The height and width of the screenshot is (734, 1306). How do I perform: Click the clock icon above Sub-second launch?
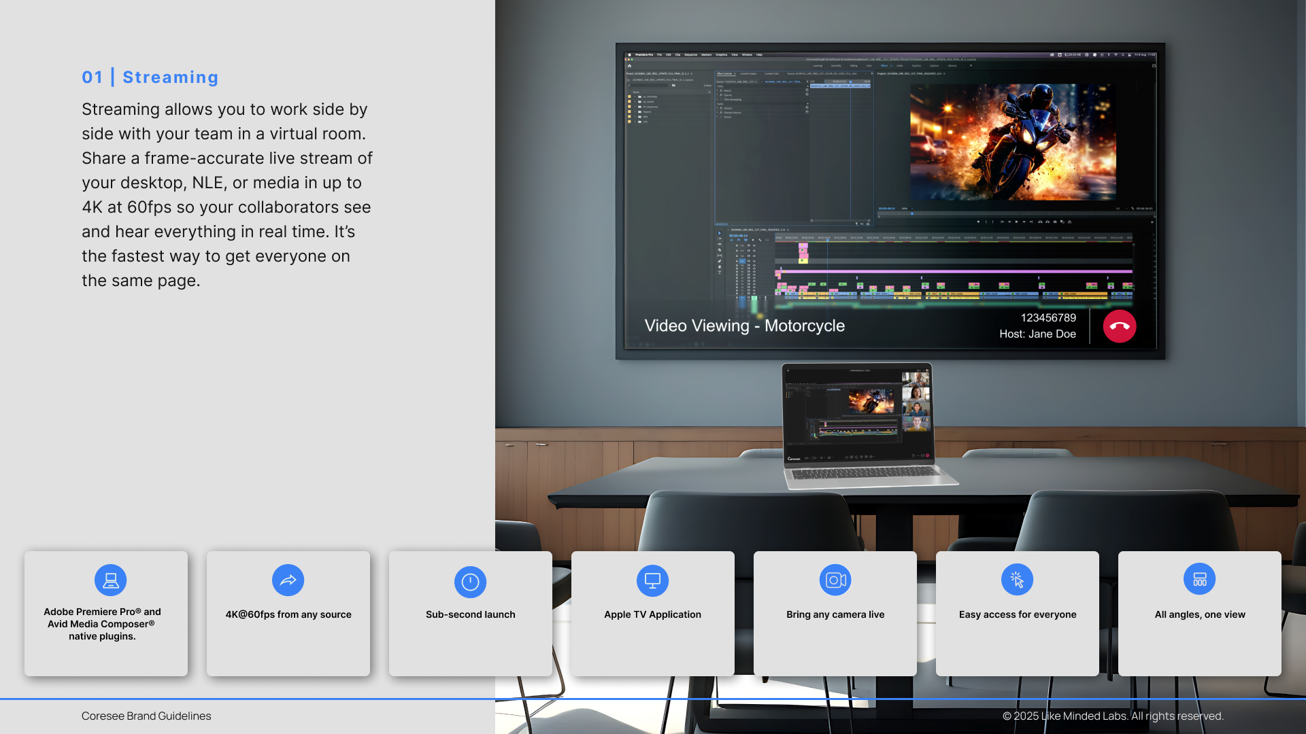coord(470,582)
